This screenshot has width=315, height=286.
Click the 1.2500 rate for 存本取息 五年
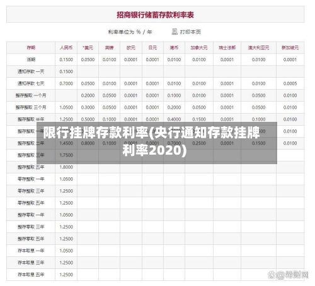pyautogui.click(x=66, y=275)
